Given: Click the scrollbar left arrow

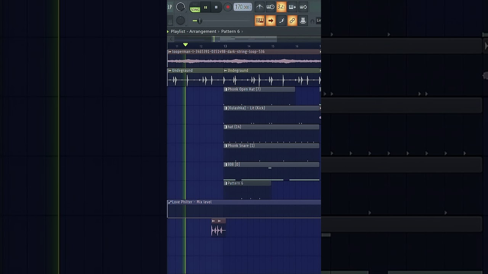Looking at the screenshot, I should tap(171, 39).
